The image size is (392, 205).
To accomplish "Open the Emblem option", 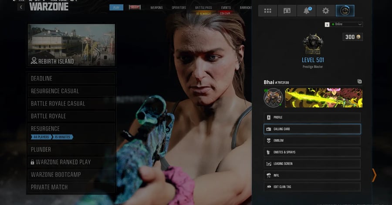I will pos(312,141).
